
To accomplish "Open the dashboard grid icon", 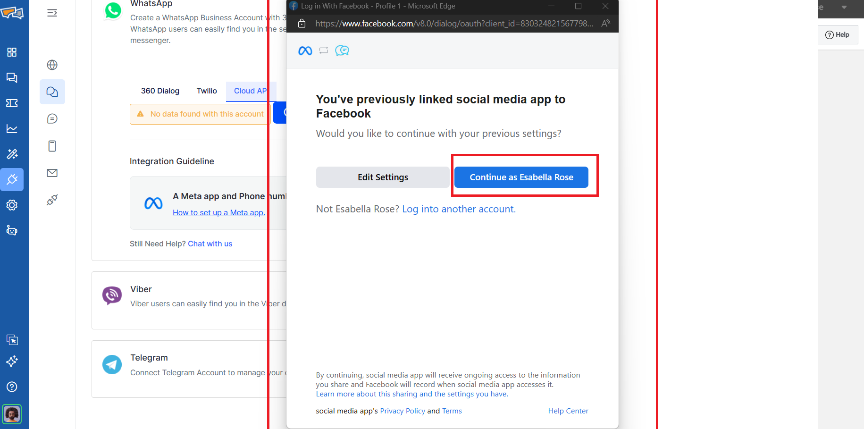I will [12, 52].
